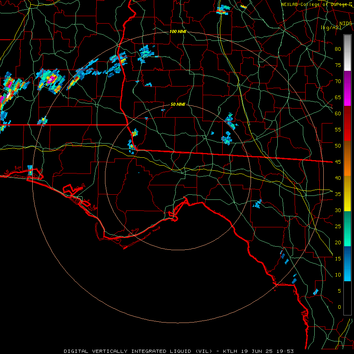
Task: Select the 40 value on the scale
Action: point(338,178)
